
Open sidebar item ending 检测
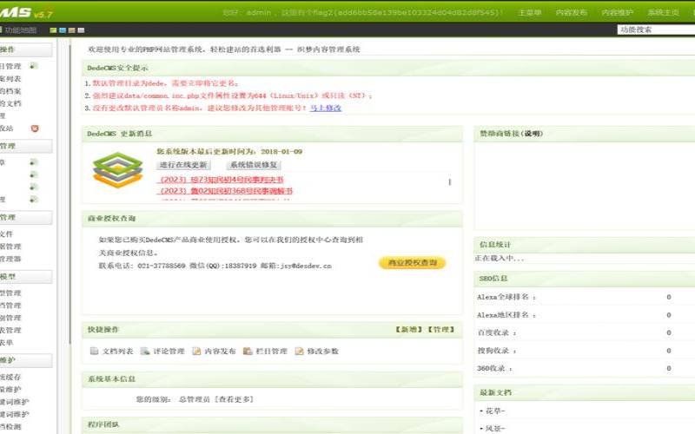(10, 426)
